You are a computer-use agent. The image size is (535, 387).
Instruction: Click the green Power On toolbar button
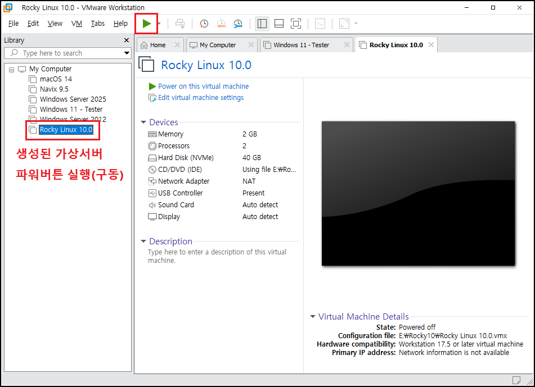147,24
